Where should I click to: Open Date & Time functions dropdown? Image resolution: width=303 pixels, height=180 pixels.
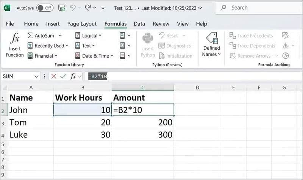point(94,56)
